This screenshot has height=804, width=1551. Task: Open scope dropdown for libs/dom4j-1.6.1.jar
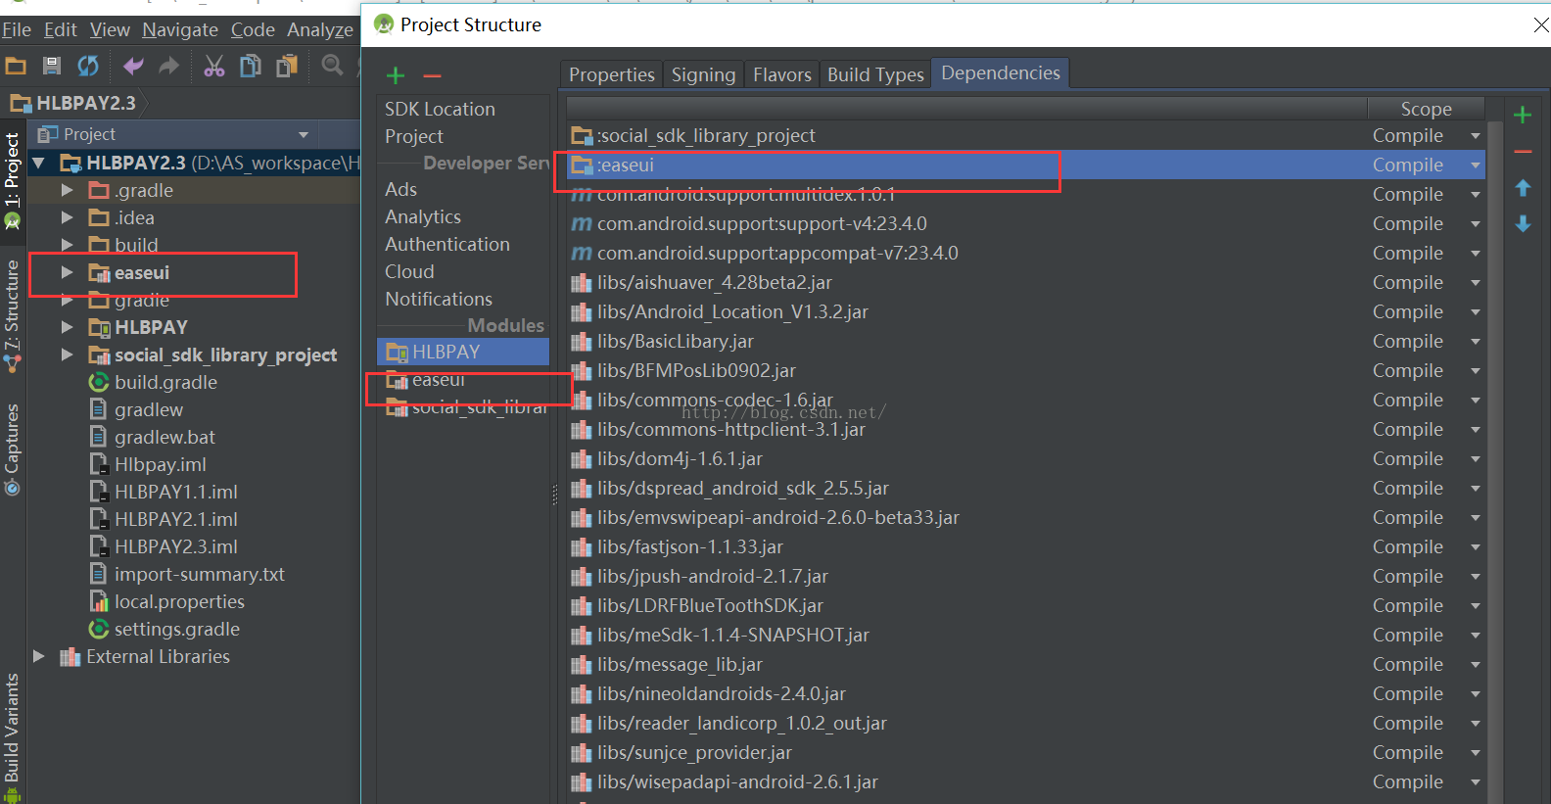(1476, 459)
